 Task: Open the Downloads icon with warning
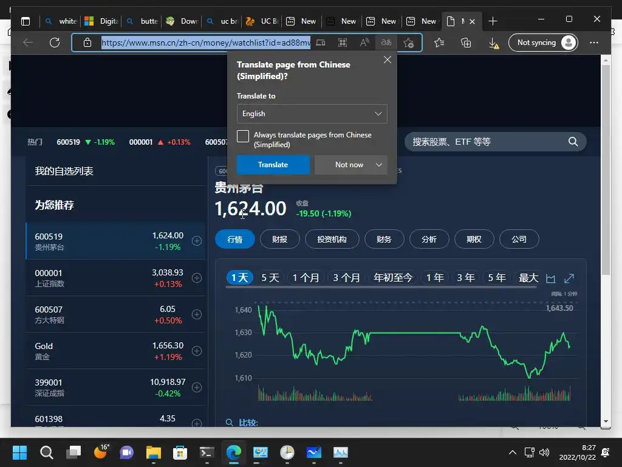click(493, 43)
